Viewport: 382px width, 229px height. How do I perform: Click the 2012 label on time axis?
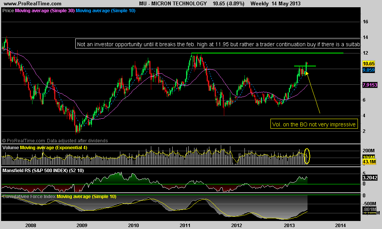tap(237, 225)
